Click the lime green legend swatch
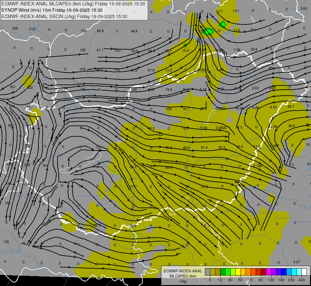311x286 pixels. (233, 272)
